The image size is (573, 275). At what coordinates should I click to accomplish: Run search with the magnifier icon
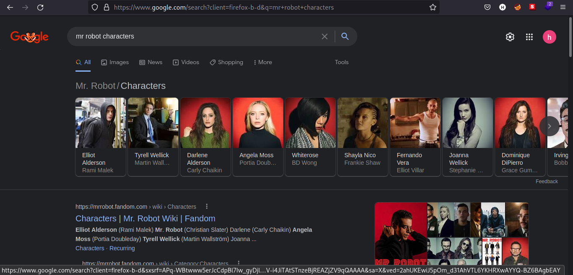345,36
